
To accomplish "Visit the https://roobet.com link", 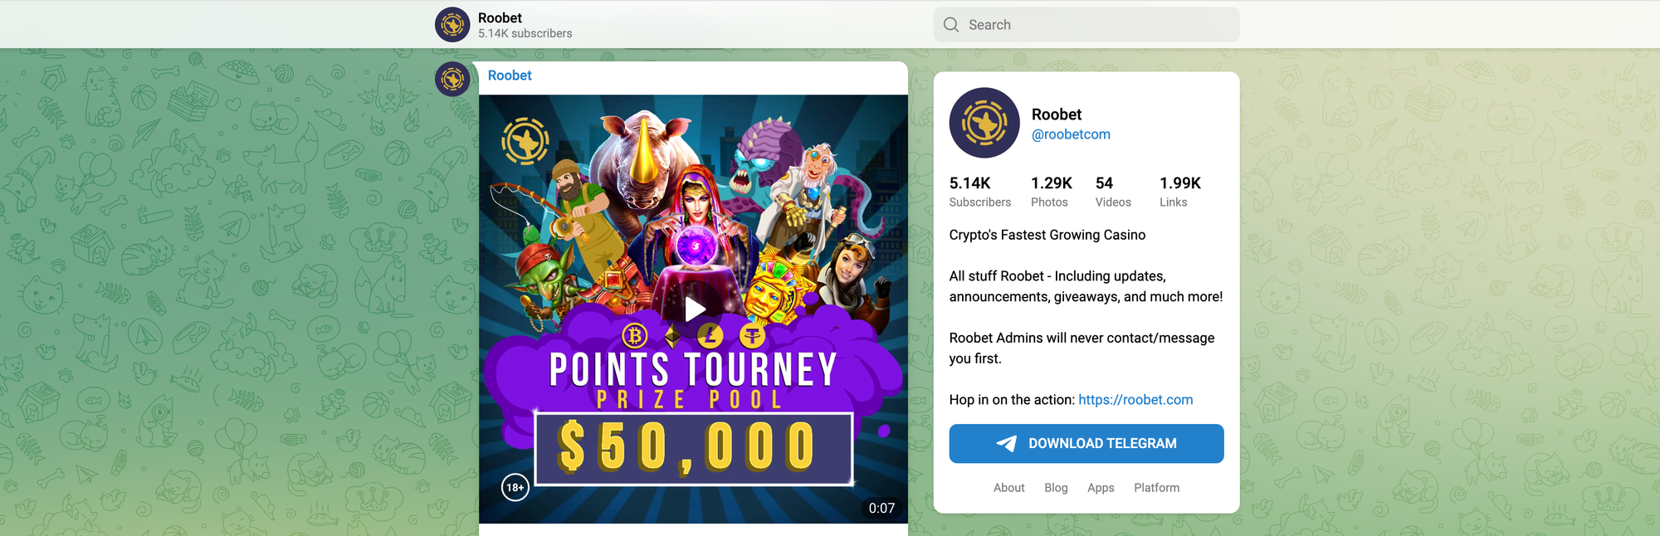I will pos(1135,400).
